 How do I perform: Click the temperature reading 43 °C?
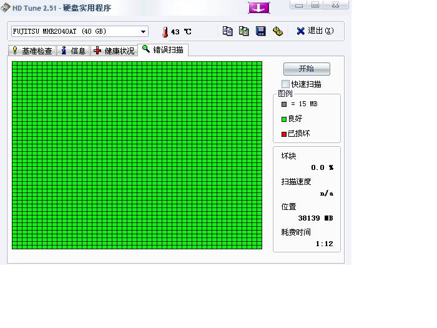[181, 32]
